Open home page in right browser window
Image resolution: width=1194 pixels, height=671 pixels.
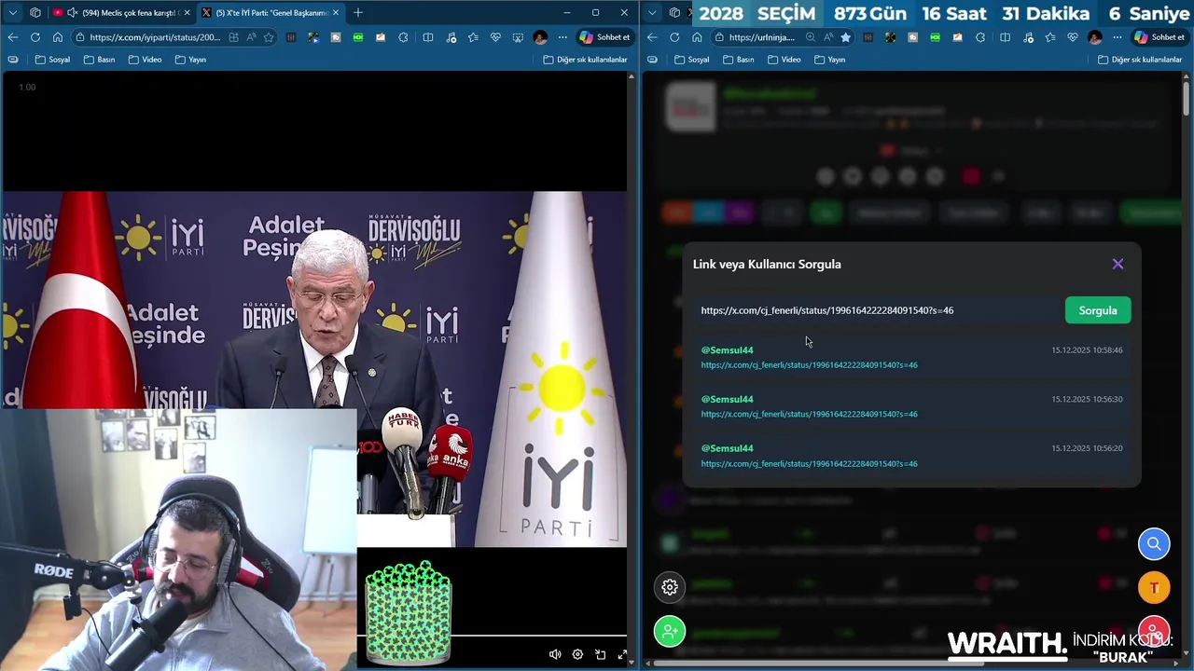click(697, 37)
